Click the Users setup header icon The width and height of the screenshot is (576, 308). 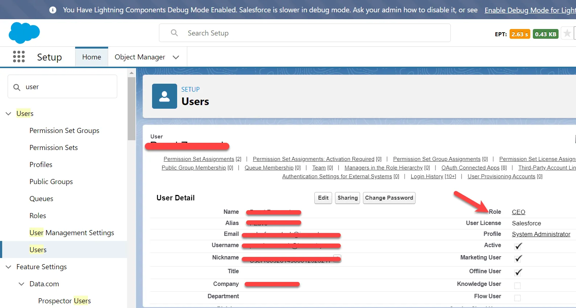tap(164, 96)
